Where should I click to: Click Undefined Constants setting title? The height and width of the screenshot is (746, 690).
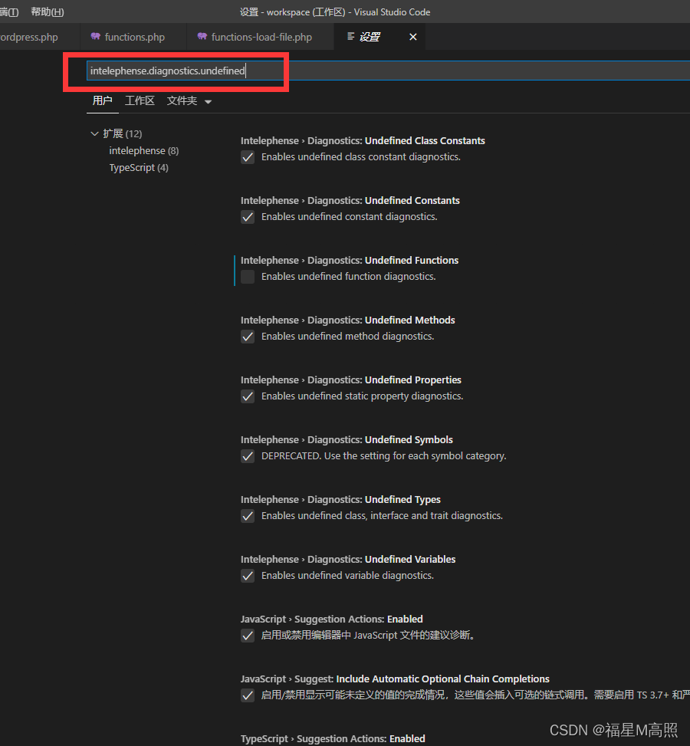[350, 201]
